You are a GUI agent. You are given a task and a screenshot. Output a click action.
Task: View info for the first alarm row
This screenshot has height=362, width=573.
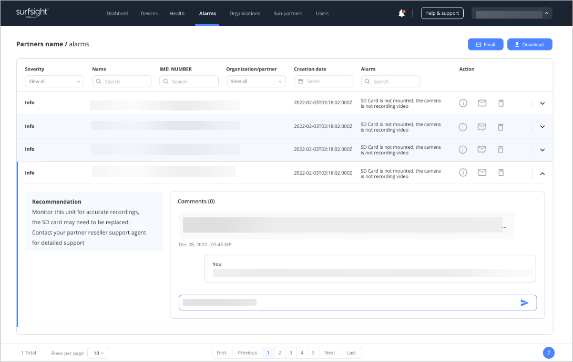pyautogui.click(x=463, y=103)
